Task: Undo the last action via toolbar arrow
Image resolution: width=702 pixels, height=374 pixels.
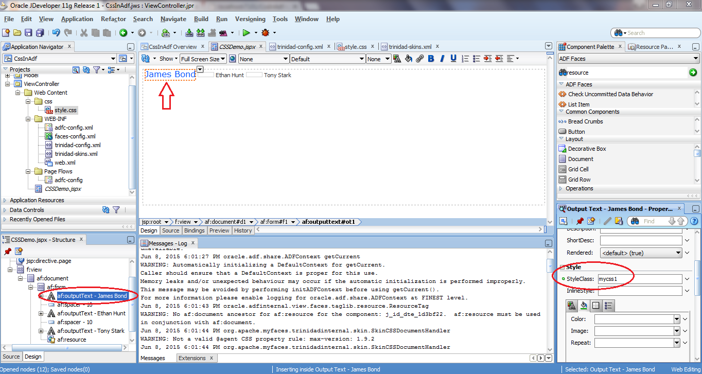Action: tap(56, 33)
